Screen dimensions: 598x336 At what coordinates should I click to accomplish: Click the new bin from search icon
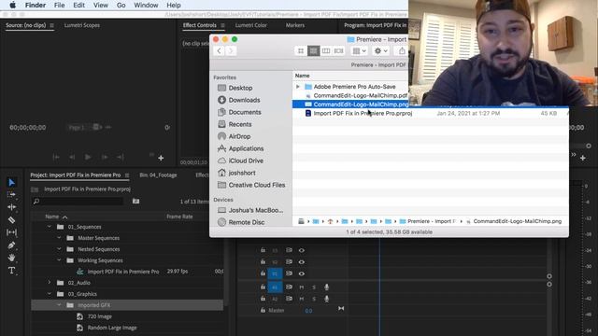coord(135,201)
